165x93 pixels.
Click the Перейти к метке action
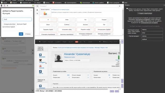[x=85, y=29]
